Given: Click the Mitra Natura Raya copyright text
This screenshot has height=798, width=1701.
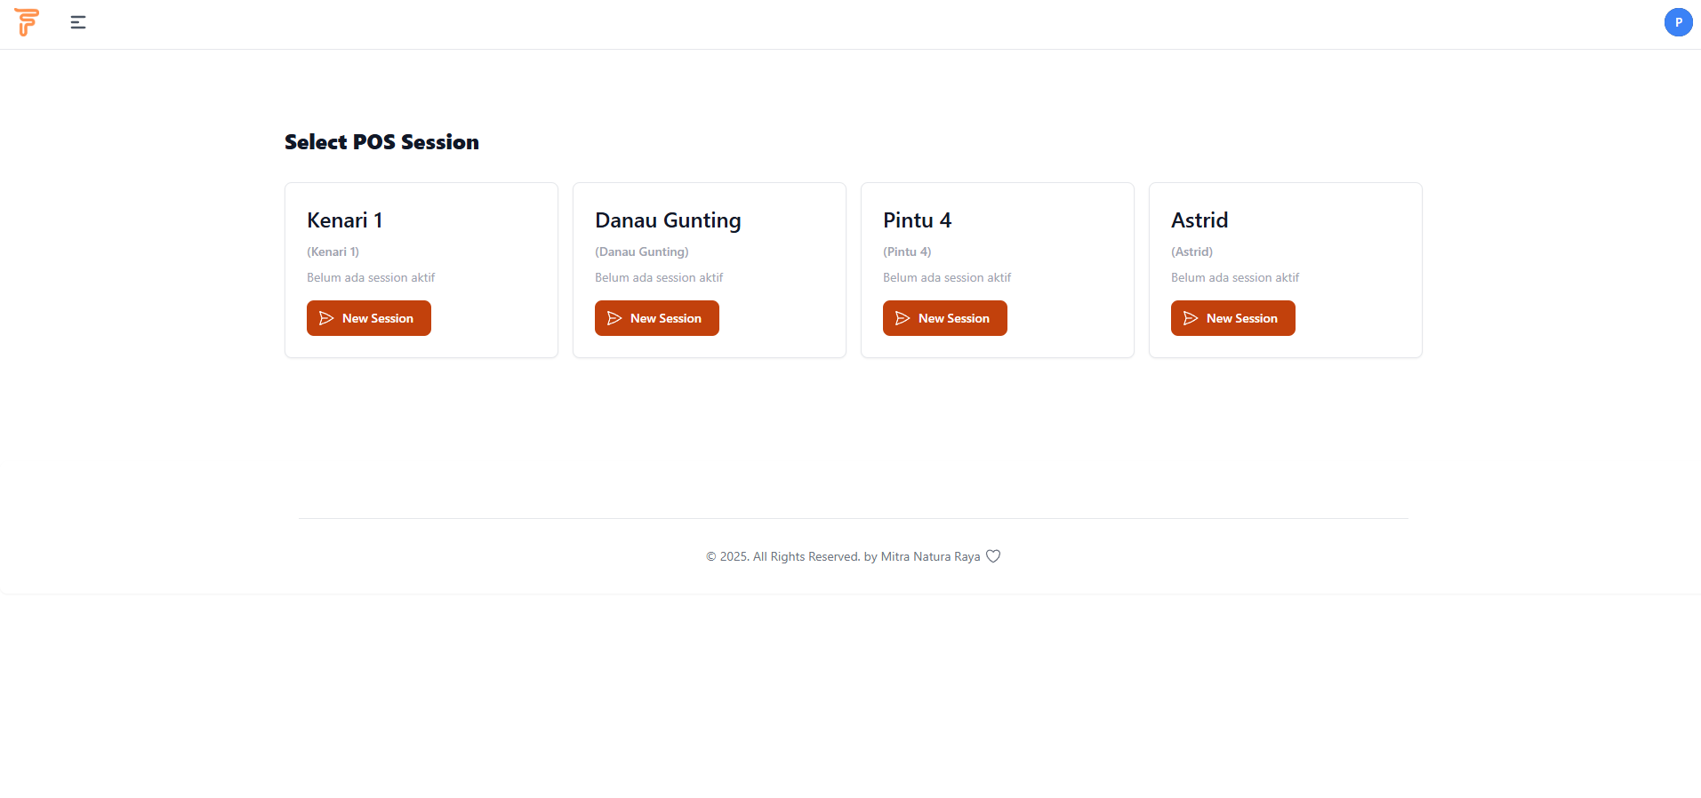Looking at the screenshot, I should click(x=842, y=556).
